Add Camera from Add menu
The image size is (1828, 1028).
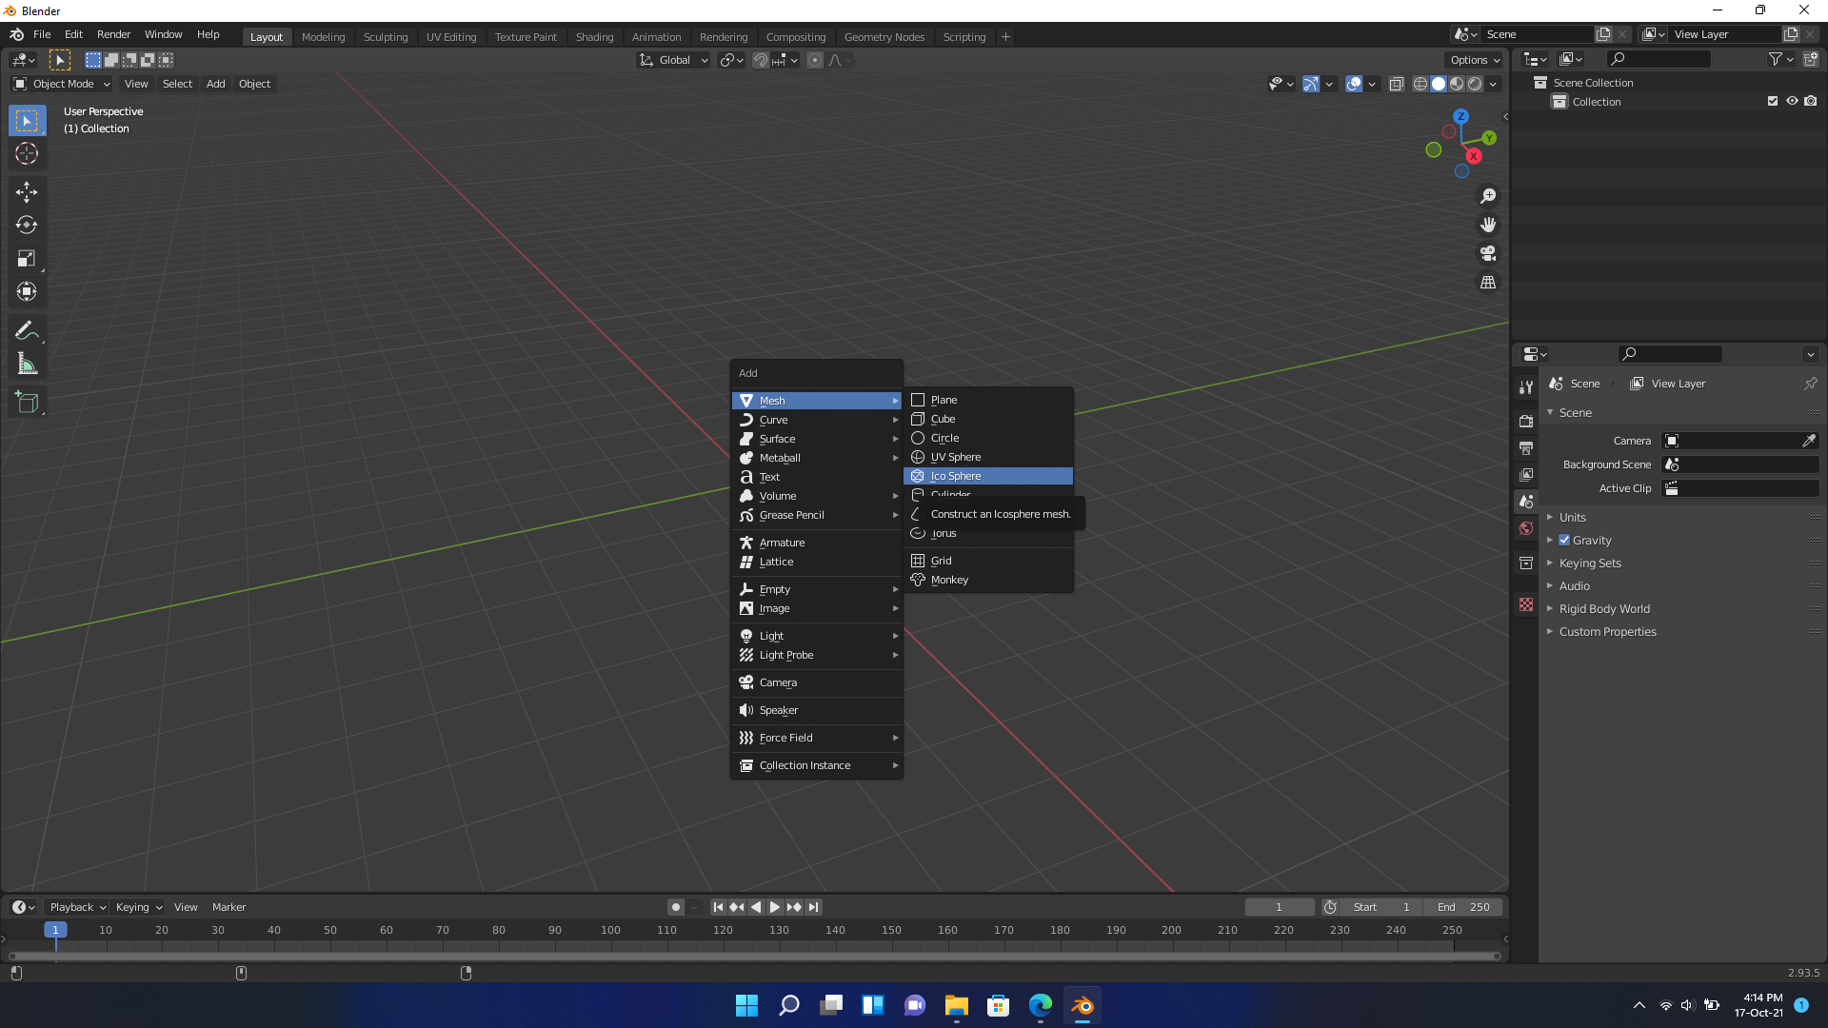[x=817, y=682]
